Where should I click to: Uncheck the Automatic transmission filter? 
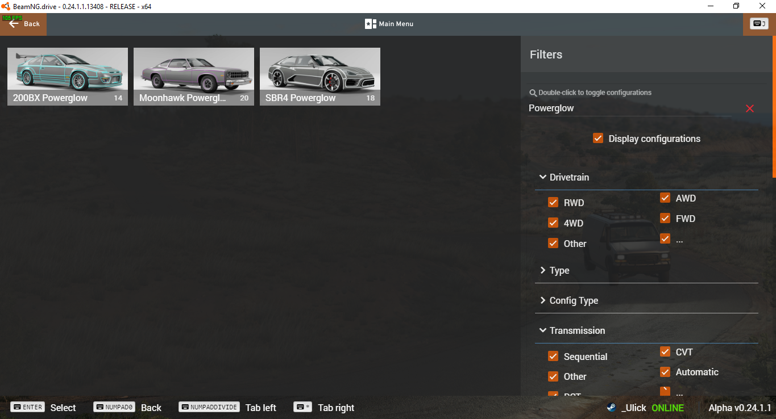(665, 372)
